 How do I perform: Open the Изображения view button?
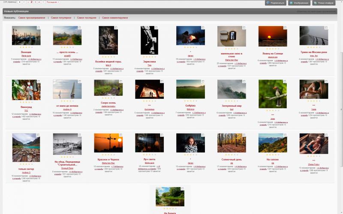coord(299,3)
